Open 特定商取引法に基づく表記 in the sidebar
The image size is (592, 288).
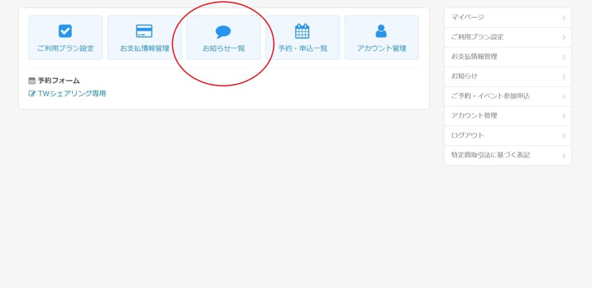(x=508, y=155)
